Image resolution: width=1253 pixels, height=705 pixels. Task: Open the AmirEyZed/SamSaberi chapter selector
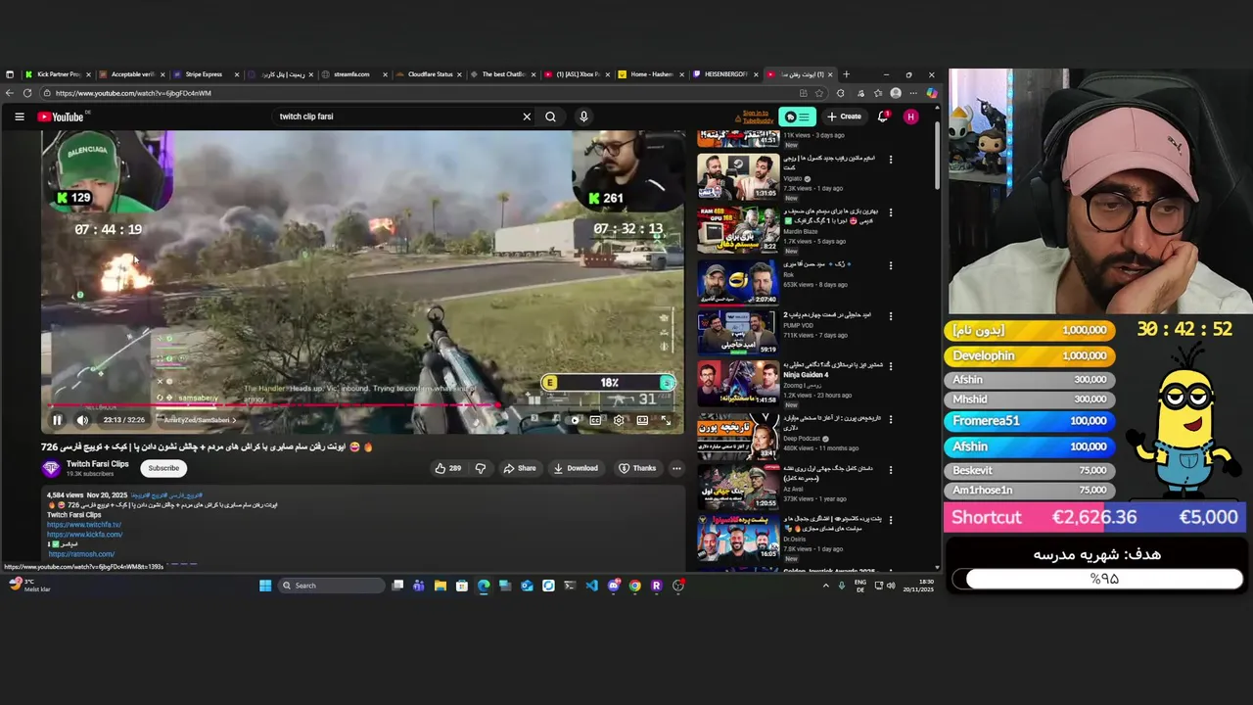point(200,420)
